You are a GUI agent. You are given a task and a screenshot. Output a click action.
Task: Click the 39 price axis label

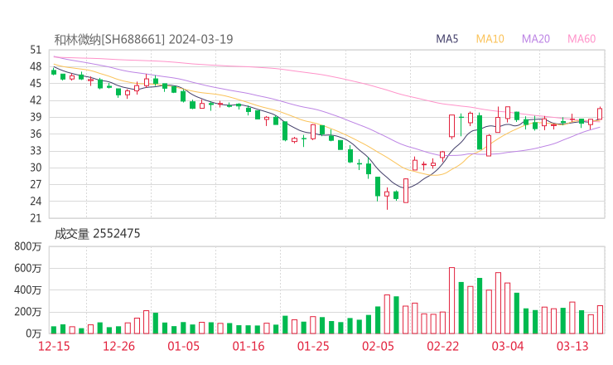point(36,117)
